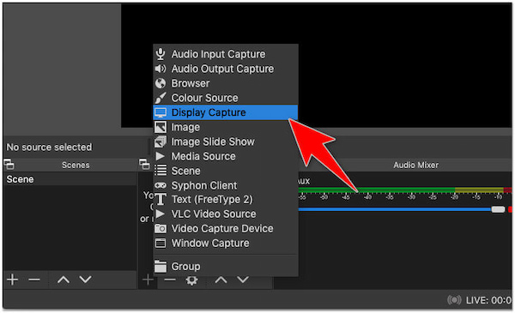Choose Audio Input Capture from the menu
The height and width of the screenshot is (313, 515).
coord(226,54)
